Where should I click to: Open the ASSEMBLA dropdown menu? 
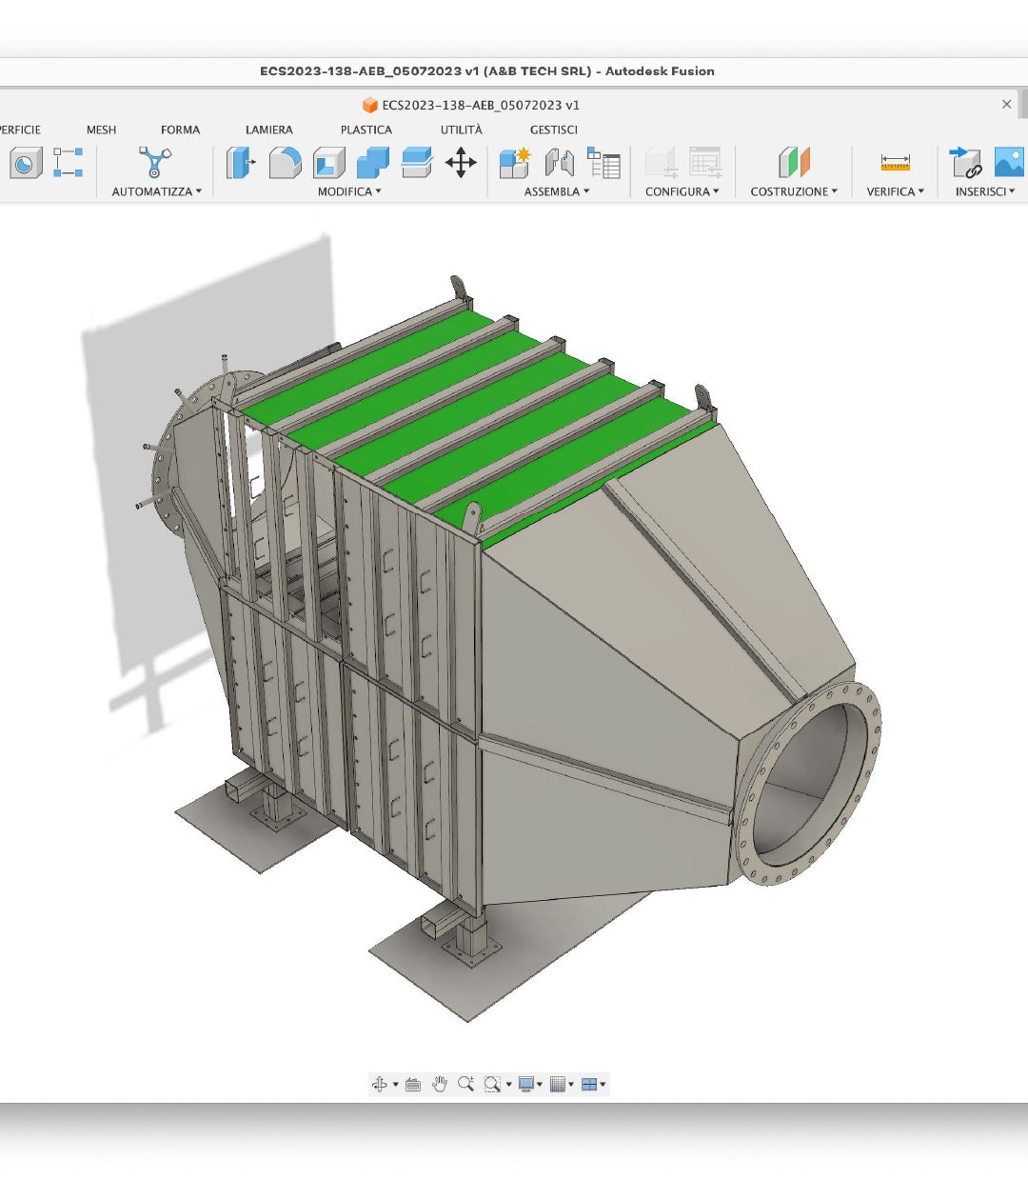557,191
